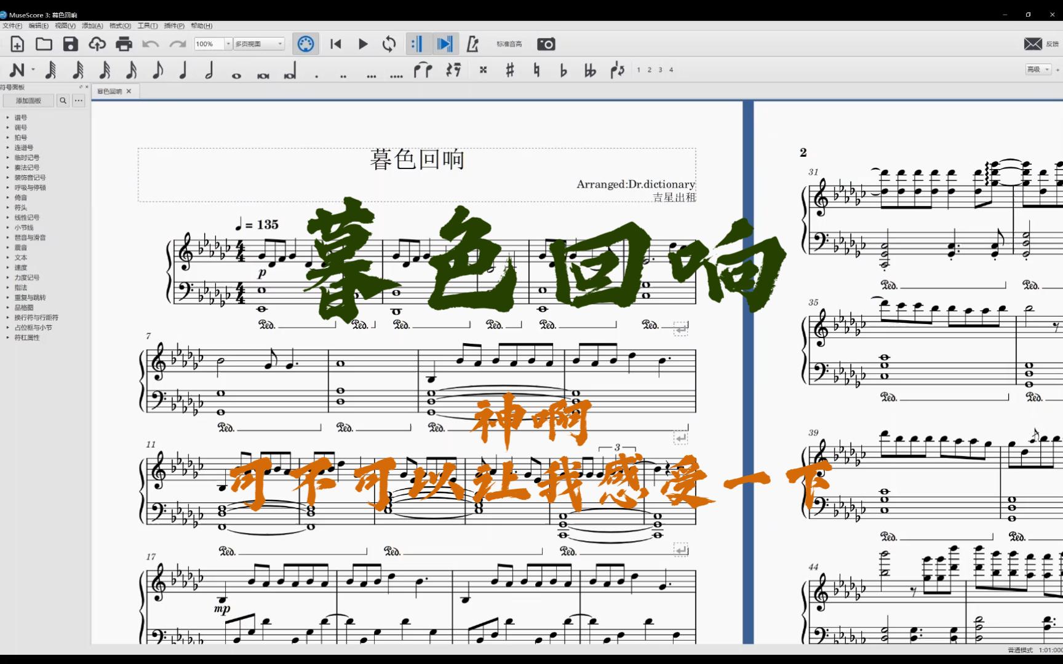Upload score online with the cloud icon
The height and width of the screenshot is (664, 1063).
click(97, 44)
